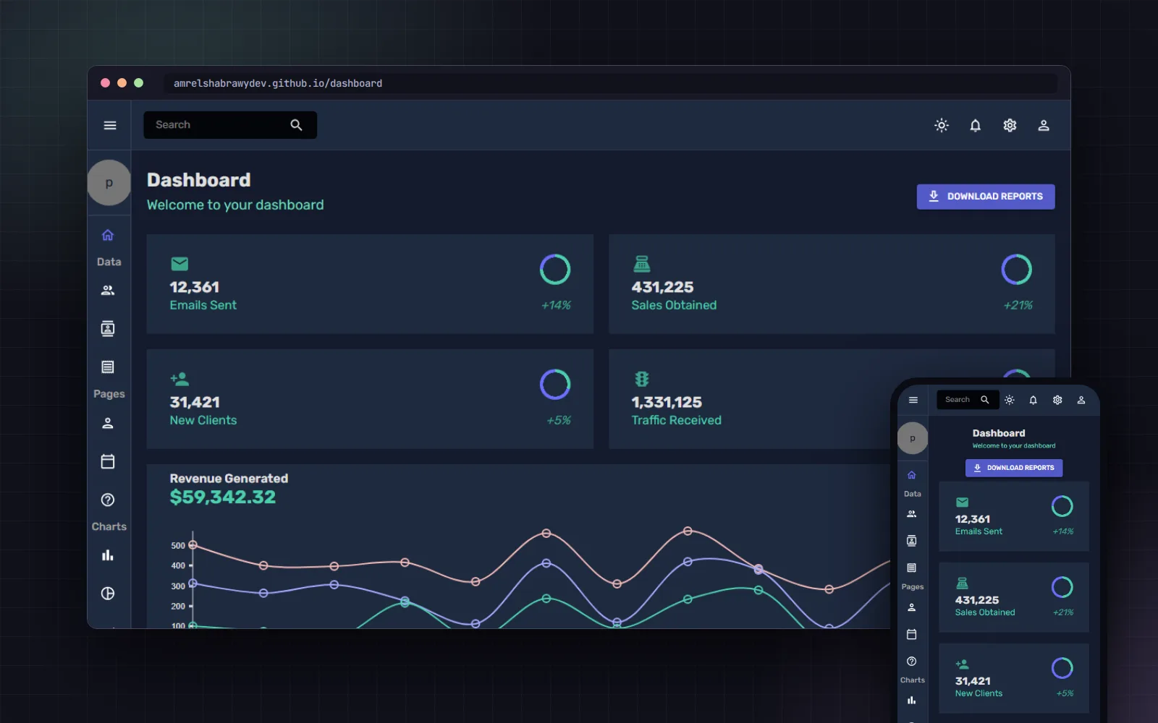The width and height of the screenshot is (1158, 723).
Task: Click the "$59,342.32" revenue amount
Action: 223,497
